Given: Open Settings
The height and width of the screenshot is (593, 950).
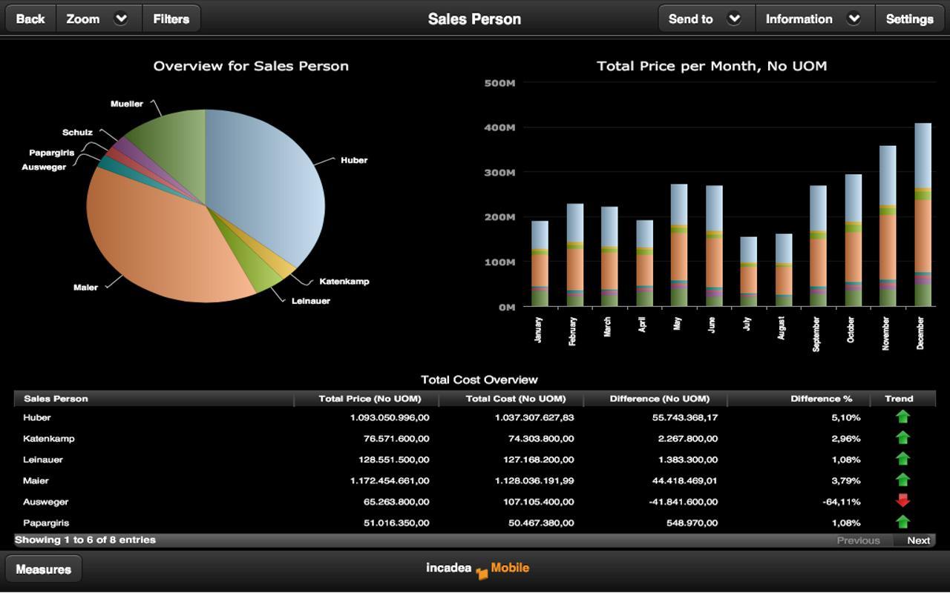Looking at the screenshot, I should (x=909, y=19).
